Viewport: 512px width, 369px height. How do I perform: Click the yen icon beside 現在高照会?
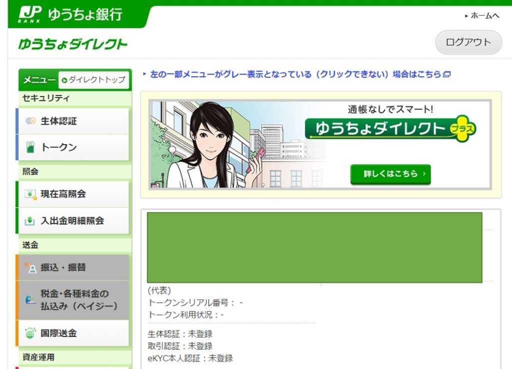(30, 194)
